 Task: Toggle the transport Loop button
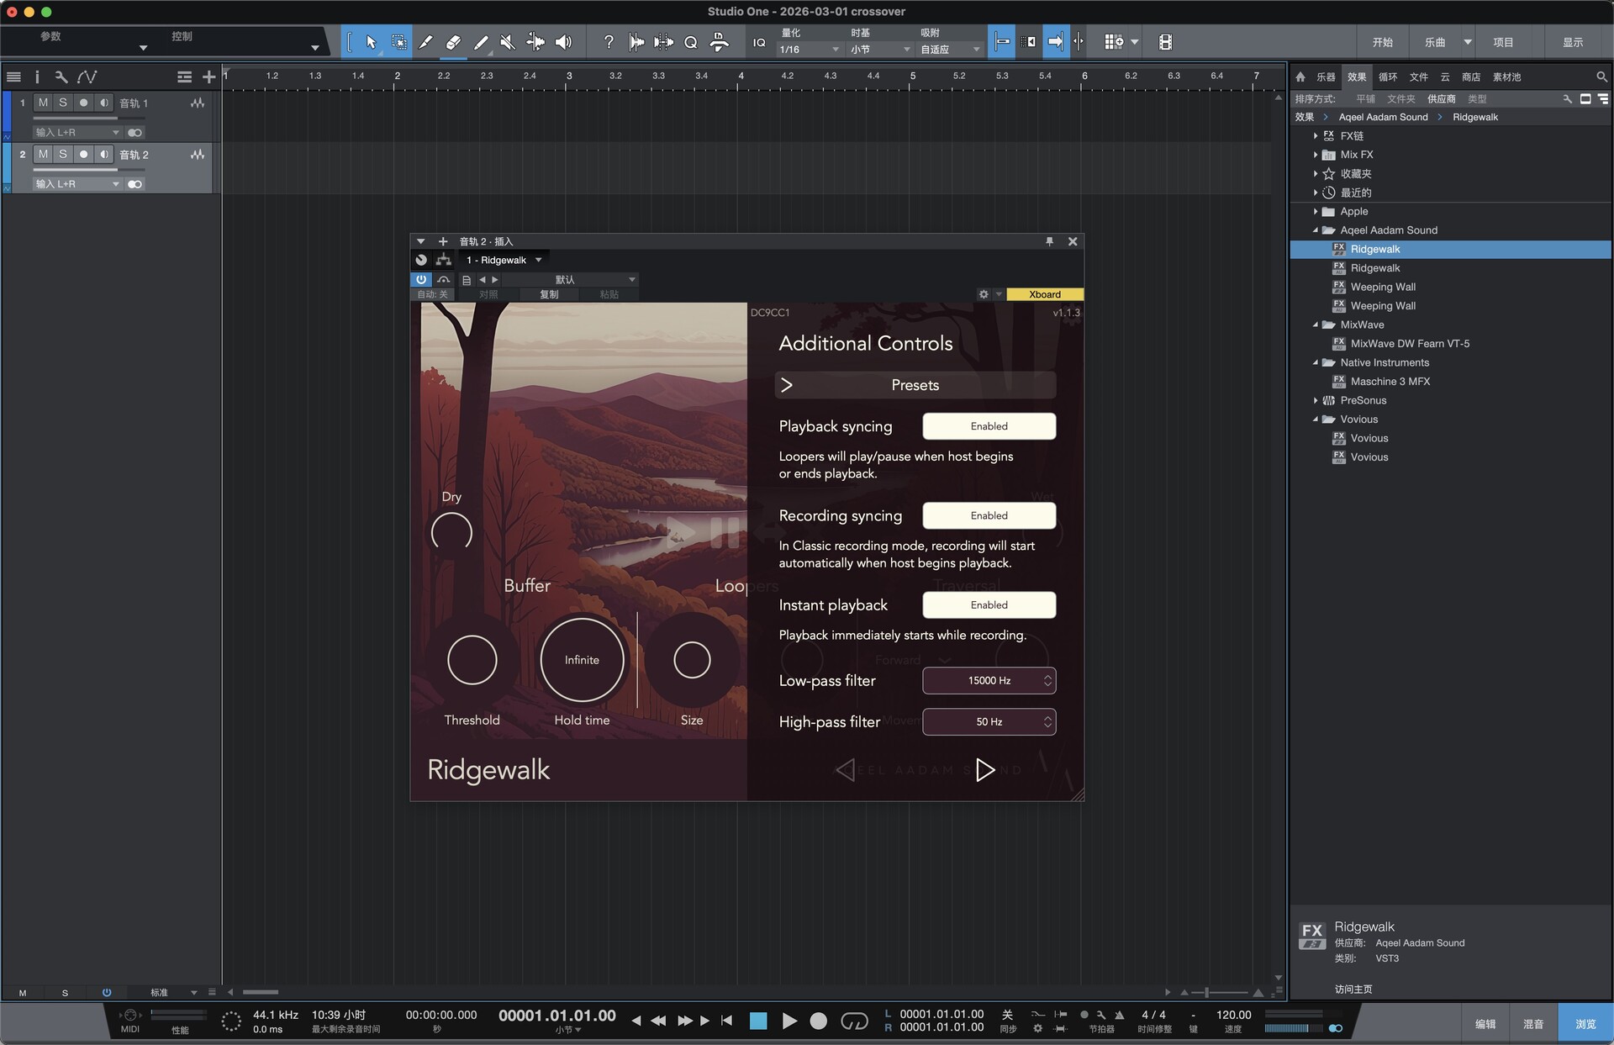854,1021
